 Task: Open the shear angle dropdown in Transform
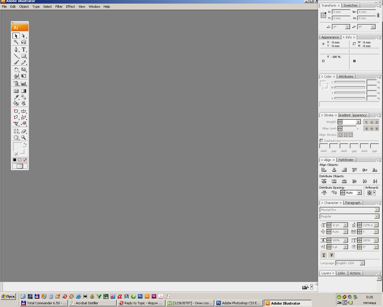tap(373, 27)
